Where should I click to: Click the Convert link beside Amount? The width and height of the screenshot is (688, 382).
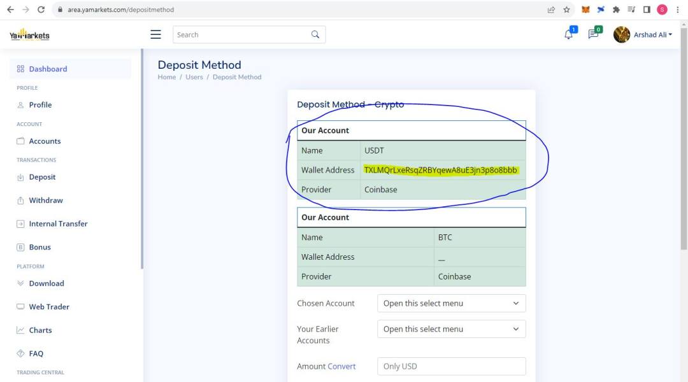(x=341, y=366)
